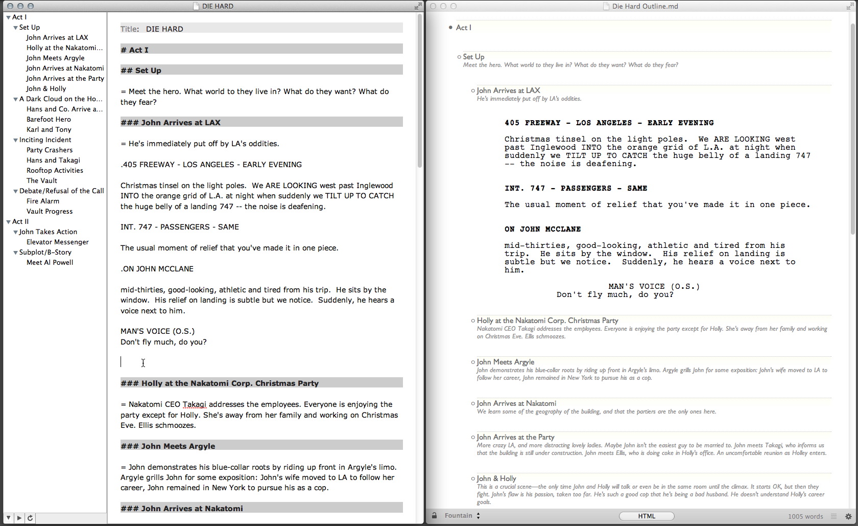Click the refresh icon below the outline sidebar
The width and height of the screenshot is (858, 526).
click(x=30, y=518)
